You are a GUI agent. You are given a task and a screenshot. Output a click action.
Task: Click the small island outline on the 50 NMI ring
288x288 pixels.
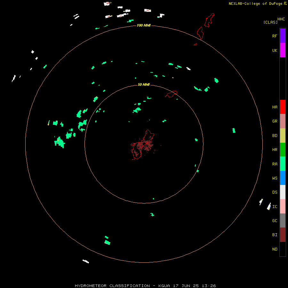172,94
